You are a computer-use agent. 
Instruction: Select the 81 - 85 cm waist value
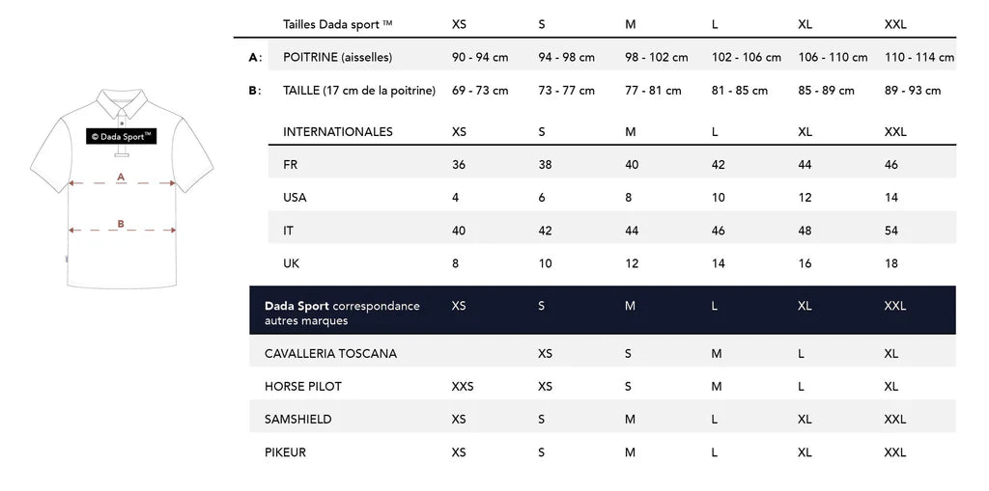(x=740, y=90)
